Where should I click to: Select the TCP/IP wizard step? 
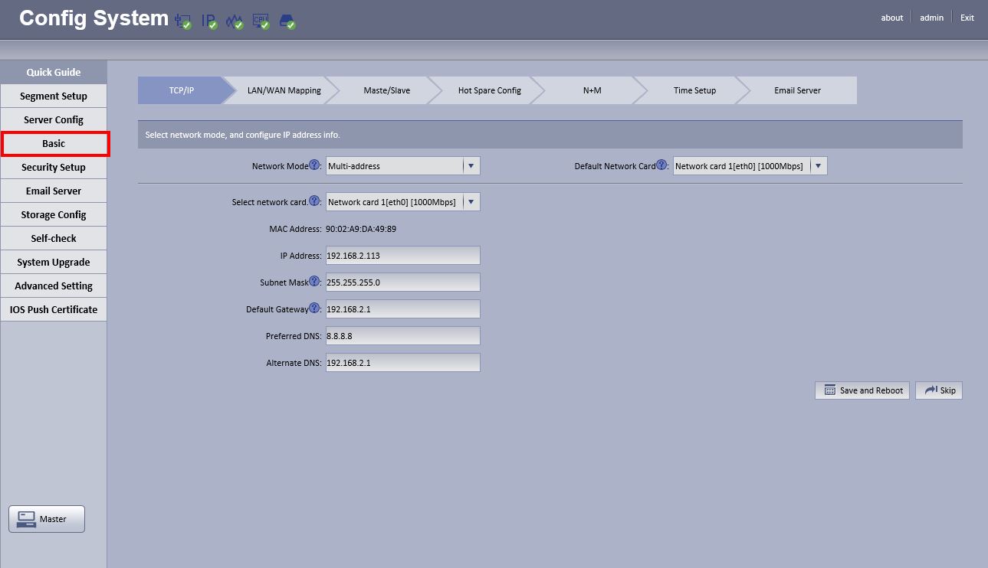coord(182,90)
